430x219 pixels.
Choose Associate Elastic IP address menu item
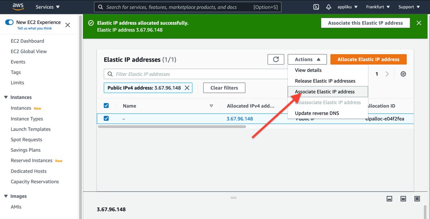[x=325, y=92]
